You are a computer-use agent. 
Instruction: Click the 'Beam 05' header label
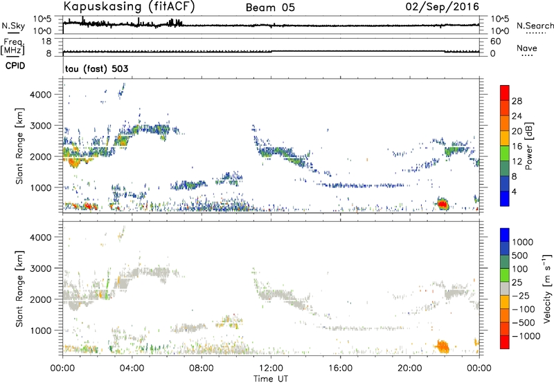click(x=270, y=8)
